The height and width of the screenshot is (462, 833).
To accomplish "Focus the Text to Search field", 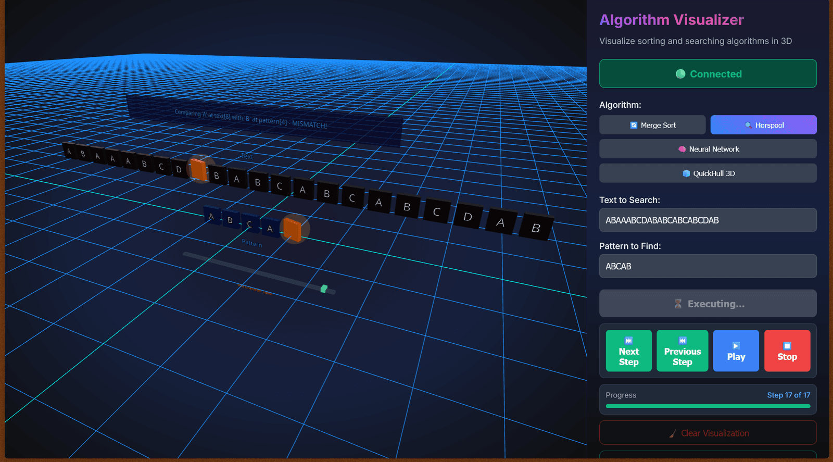I will [x=708, y=220].
